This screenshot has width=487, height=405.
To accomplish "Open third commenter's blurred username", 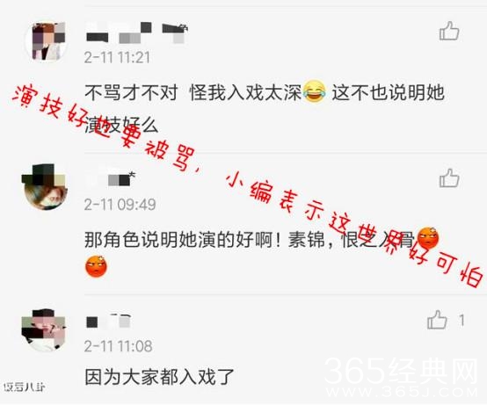I will 108,322.
